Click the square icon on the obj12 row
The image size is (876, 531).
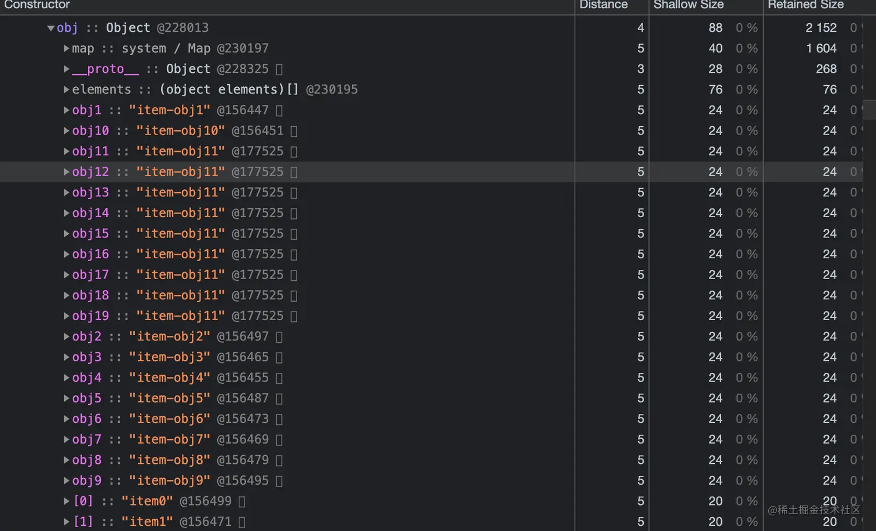point(294,172)
